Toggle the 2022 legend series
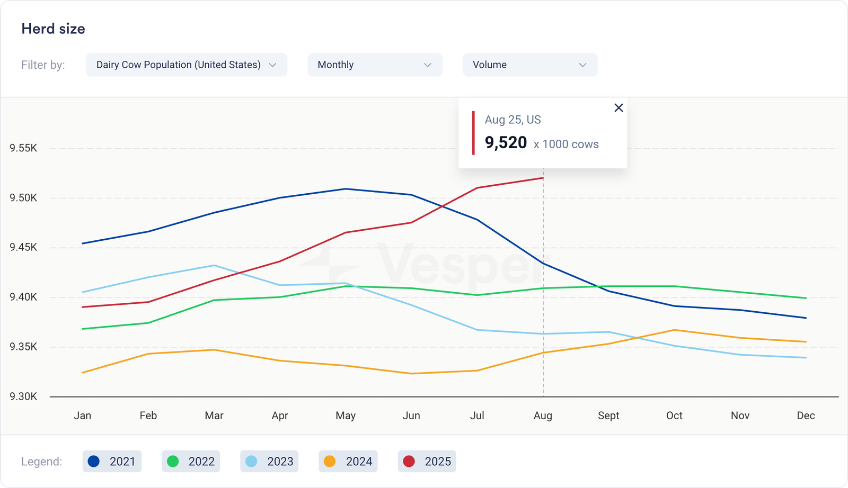The height and width of the screenshot is (488, 848). 191,462
